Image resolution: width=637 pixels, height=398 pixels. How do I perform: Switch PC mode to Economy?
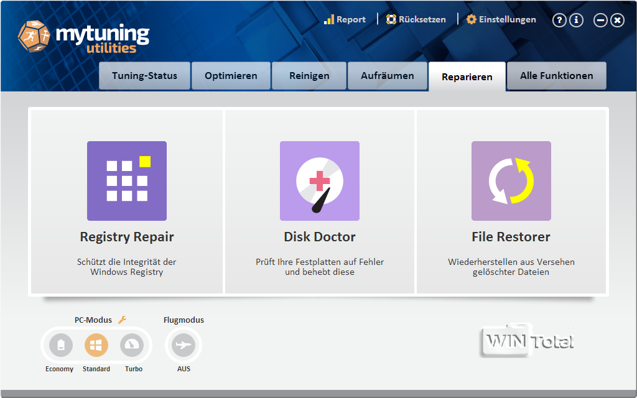61,345
